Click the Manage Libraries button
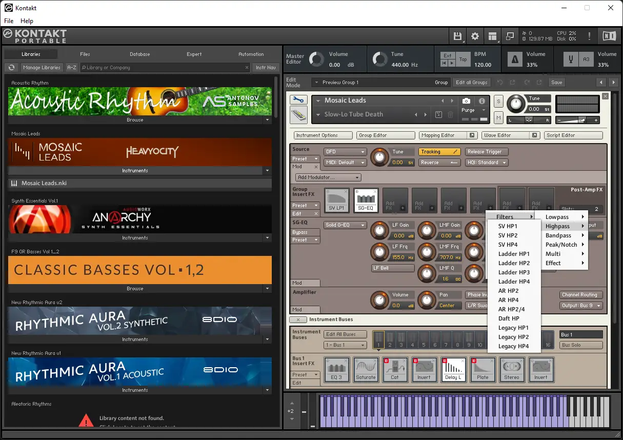This screenshot has height=440, width=623. click(42, 68)
